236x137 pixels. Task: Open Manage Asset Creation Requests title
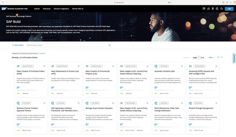[x=99, y=108]
